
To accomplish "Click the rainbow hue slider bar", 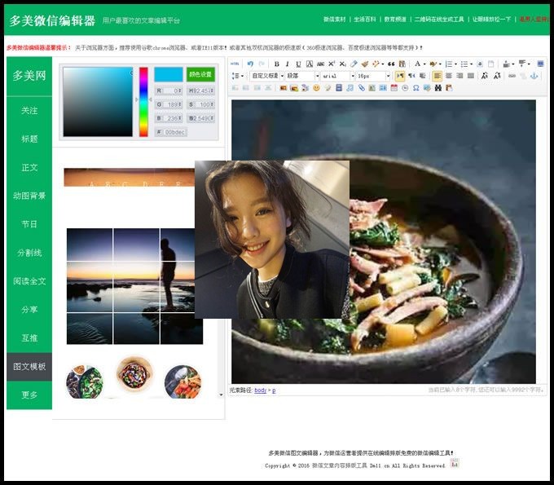I will (143, 102).
